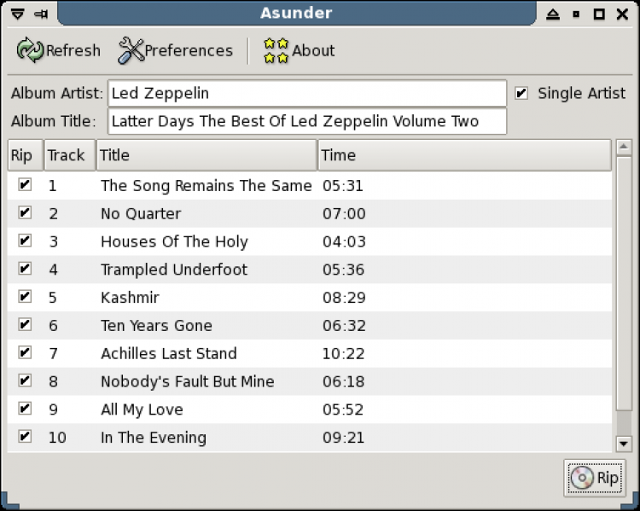Click the Track number column header

[x=69, y=155]
